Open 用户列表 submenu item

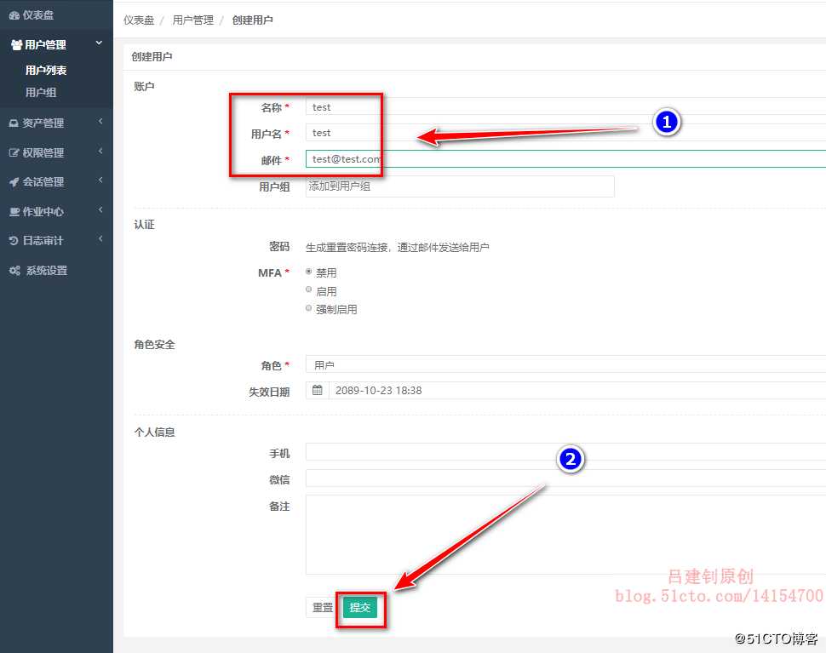pos(46,70)
